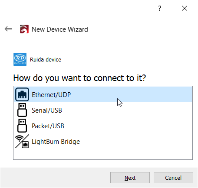Select the LightBurn Bridge wifi icon
Viewport: 198px width, 188px height.
(x=22, y=141)
